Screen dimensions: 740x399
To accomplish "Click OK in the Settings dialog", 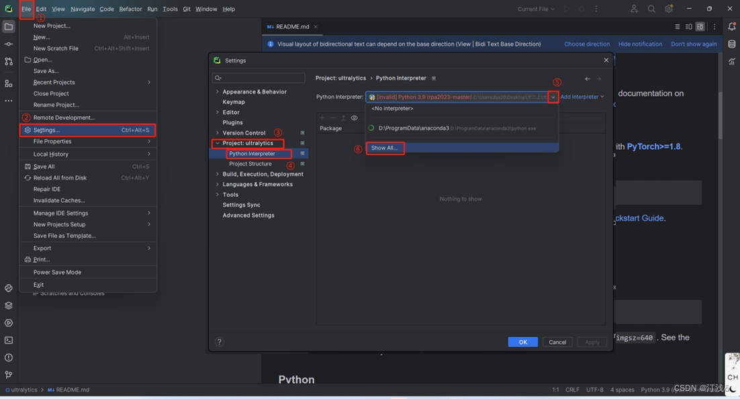I will pyautogui.click(x=523, y=342).
